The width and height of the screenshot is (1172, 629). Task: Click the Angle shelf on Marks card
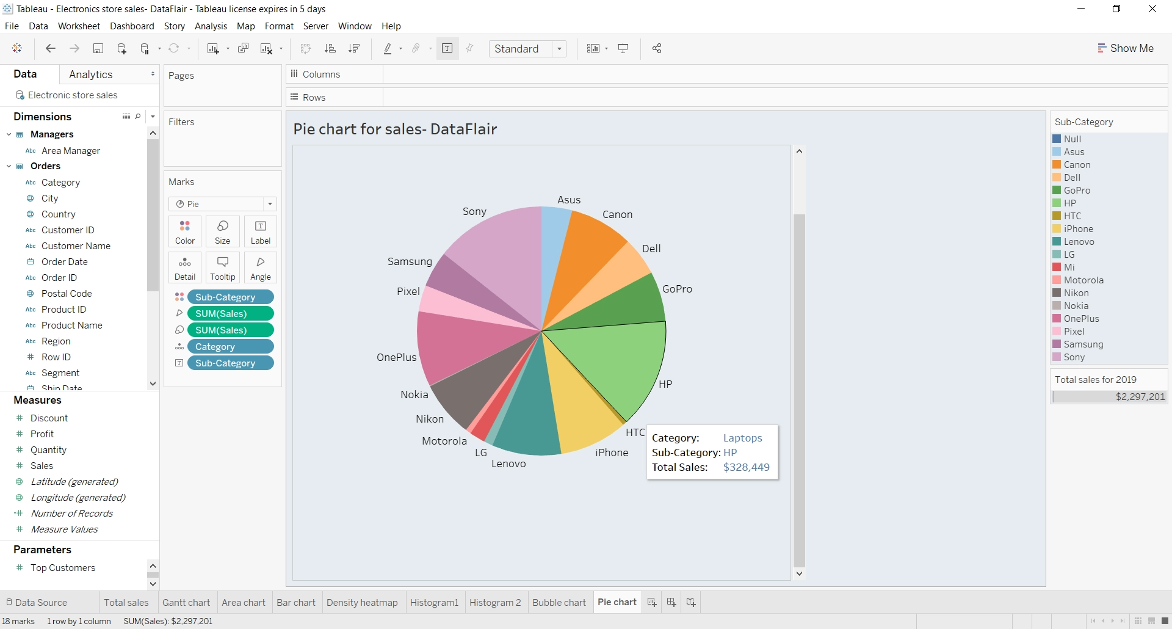(x=260, y=267)
